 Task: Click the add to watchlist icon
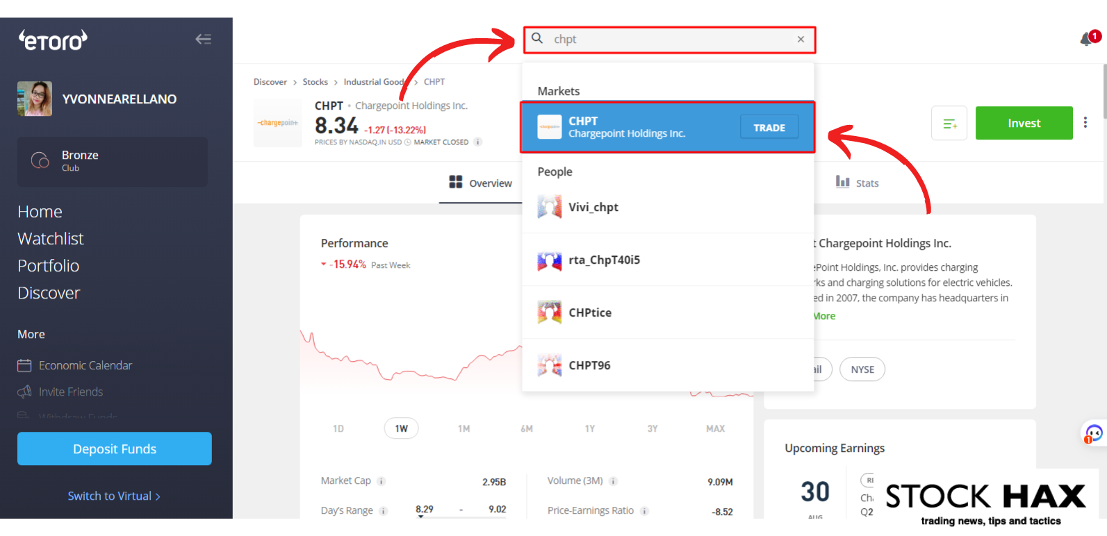(949, 124)
